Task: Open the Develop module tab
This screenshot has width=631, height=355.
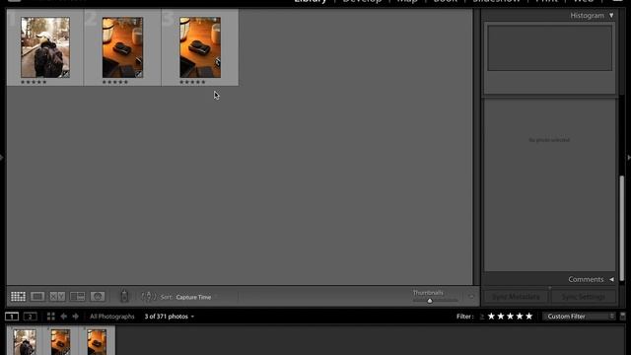Action: [x=362, y=2]
